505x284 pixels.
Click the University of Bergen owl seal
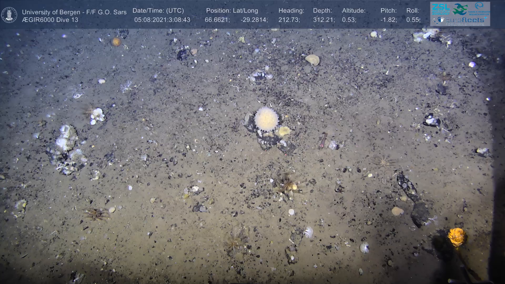(x=9, y=15)
